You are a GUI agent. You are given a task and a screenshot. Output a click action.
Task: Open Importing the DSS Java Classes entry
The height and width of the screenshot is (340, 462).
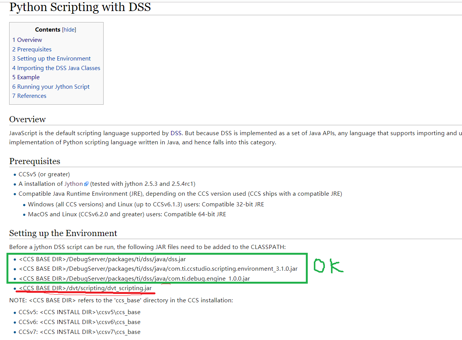point(56,68)
